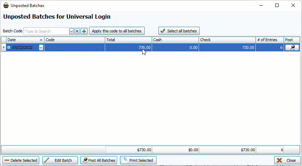The image size is (302, 166).
Task: Open date dropdown in 05/22/2022 row
Action: (41, 47)
